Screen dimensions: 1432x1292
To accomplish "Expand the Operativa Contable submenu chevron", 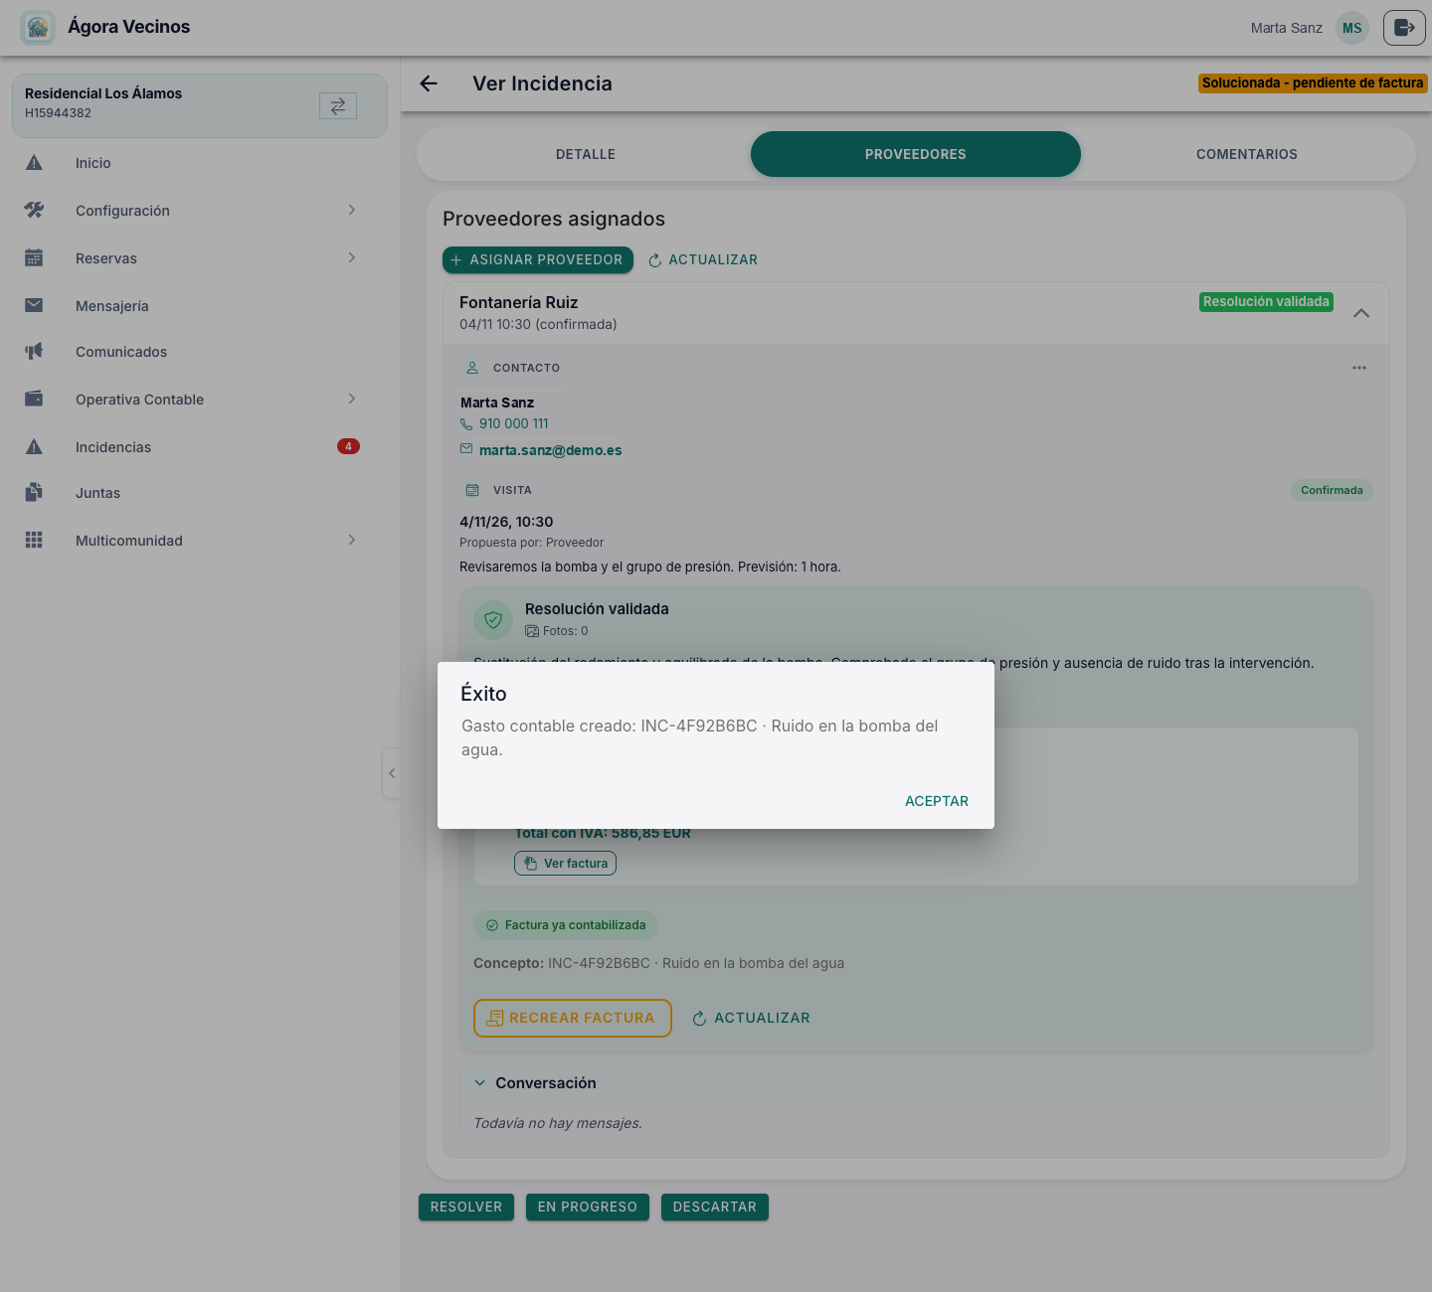I will 351,399.
